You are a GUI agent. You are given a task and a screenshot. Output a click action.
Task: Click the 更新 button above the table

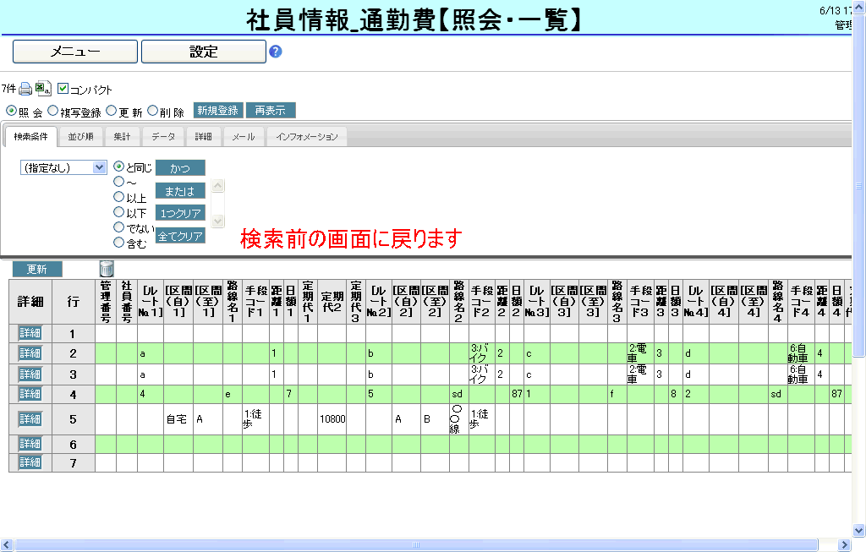tap(37, 270)
